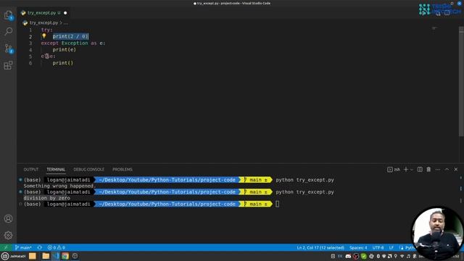This screenshot has height=261, width=464.
Task: Click line number 6 in the gutter
Action: pos(30,63)
